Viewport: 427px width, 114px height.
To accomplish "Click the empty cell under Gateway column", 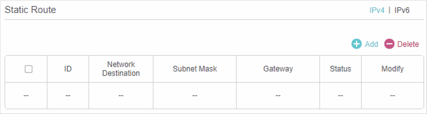I will (x=278, y=96).
